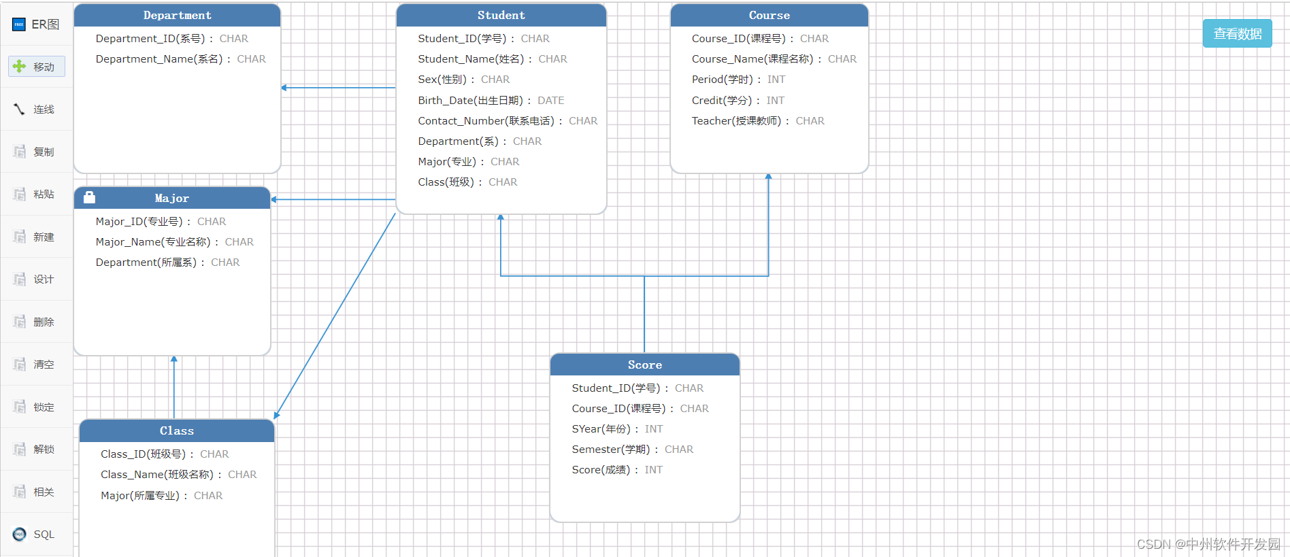
Task: Click the Major(所属专业) field
Action: pos(162,496)
